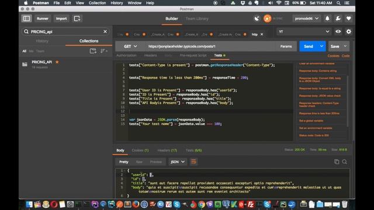Viewport: 374px width, 210px height.
Task: Click the interceptor satellite icon
Action: (x=257, y=18)
